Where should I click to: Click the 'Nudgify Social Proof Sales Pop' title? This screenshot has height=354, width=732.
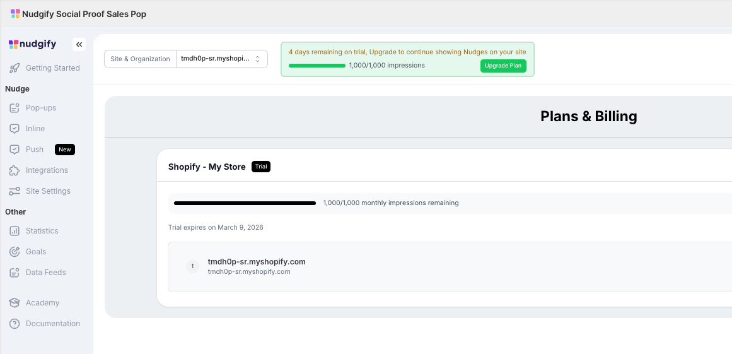tap(84, 14)
